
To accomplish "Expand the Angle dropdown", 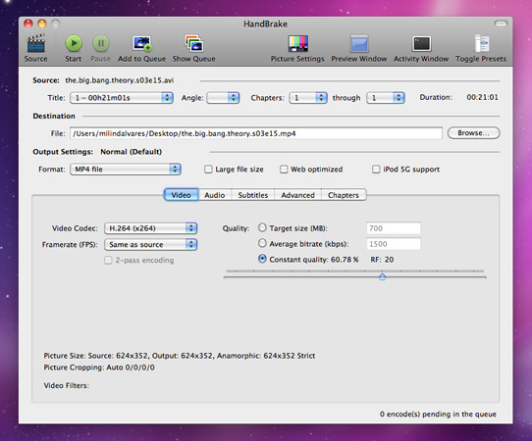I will click(x=223, y=98).
